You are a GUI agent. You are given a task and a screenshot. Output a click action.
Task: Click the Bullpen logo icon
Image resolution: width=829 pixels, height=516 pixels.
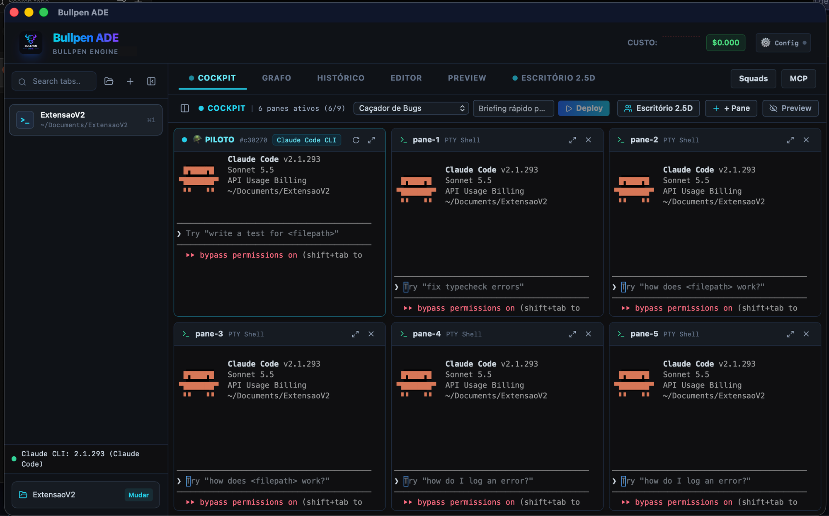(31, 43)
